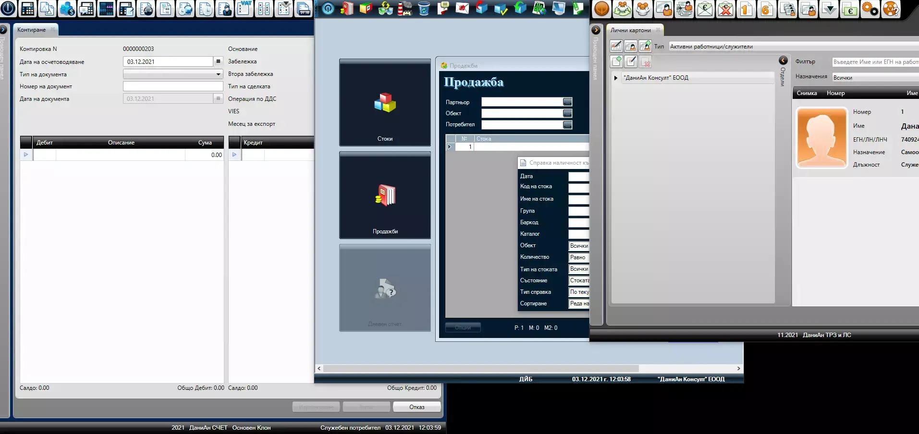
Task: Open the Тип на стоката dropdown
Action: pyautogui.click(x=579, y=269)
